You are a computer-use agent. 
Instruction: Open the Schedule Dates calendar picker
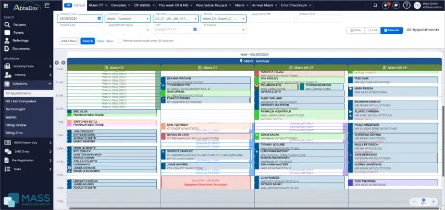click(x=99, y=19)
